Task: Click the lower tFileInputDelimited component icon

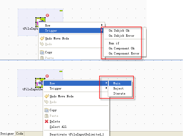Action: click(40, 83)
